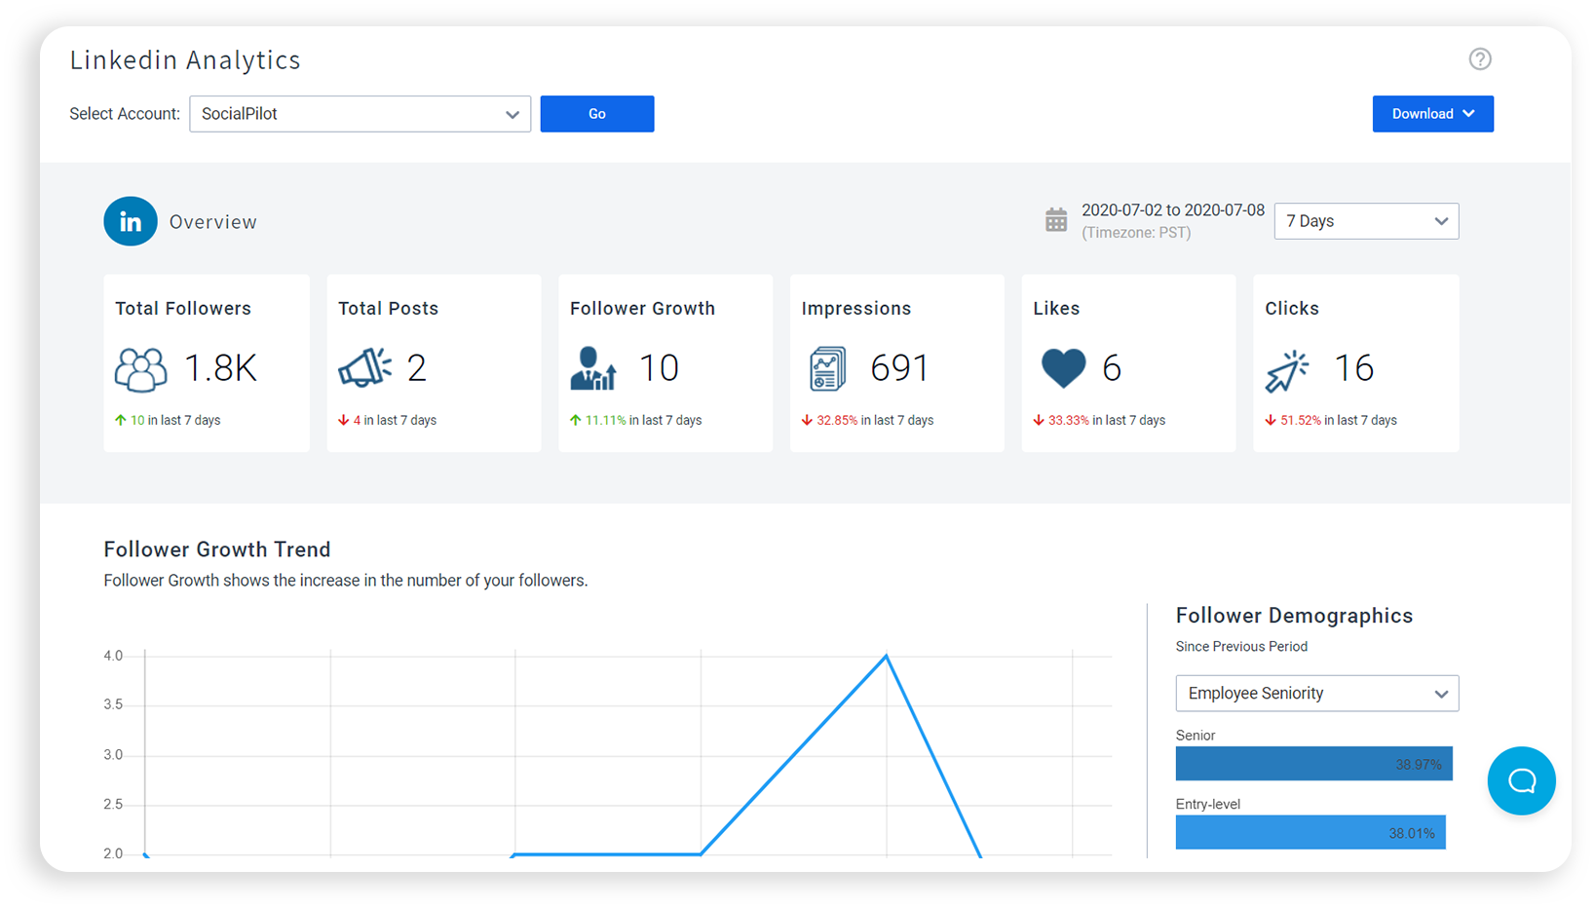1595x909 pixels.
Task: Click the Linkedin Analytics title
Action: 185,59
